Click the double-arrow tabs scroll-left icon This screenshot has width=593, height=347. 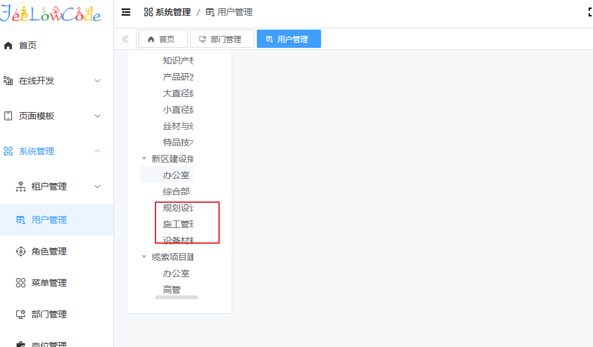125,39
